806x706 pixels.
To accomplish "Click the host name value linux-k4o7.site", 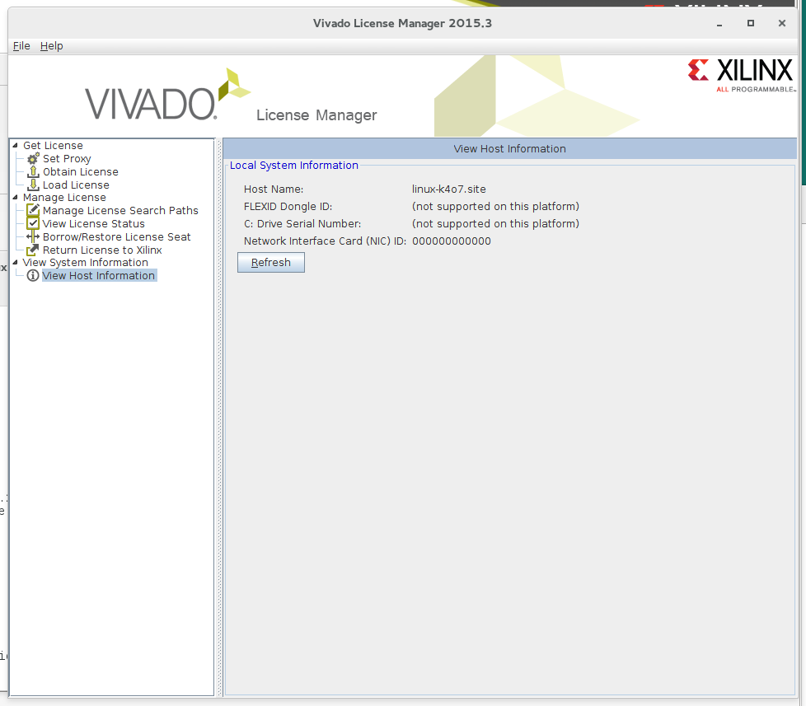I will coord(449,189).
